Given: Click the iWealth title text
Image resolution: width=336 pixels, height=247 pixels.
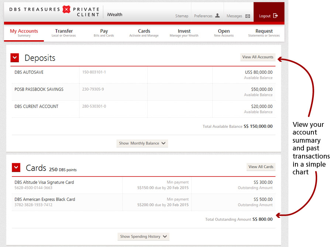Looking at the screenshot, I should (114, 14).
